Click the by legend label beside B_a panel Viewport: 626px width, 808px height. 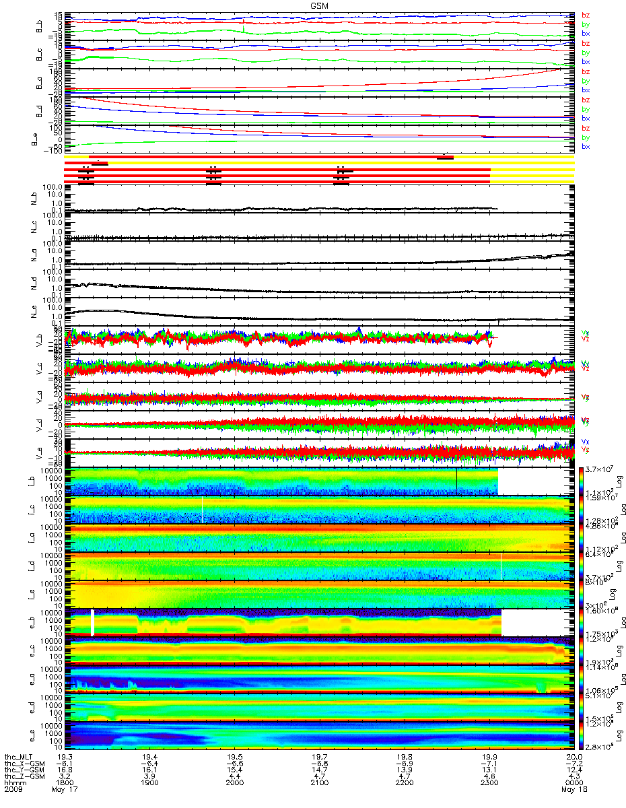(586, 81)
